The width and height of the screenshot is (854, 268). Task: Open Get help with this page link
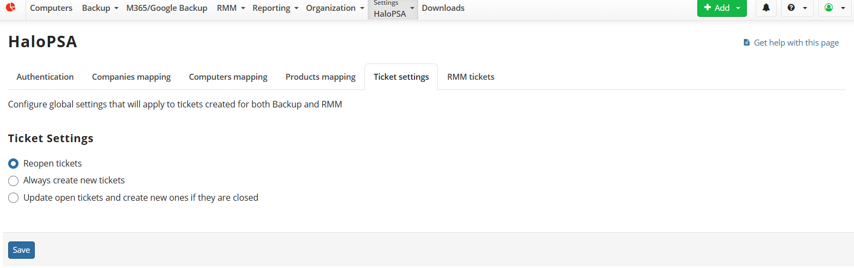(796, 43)
